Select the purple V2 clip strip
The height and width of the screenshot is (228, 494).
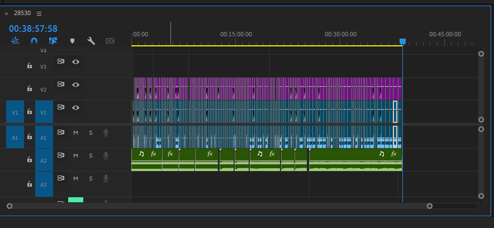point(268,89)
